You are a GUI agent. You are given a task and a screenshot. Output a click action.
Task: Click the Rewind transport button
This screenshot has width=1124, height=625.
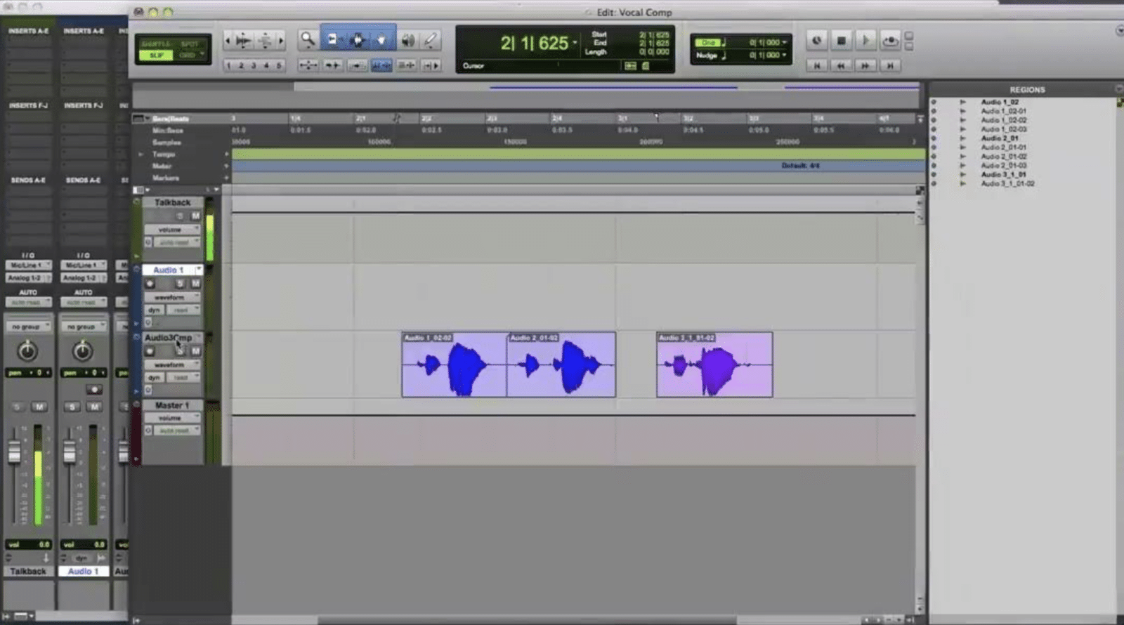841,65
